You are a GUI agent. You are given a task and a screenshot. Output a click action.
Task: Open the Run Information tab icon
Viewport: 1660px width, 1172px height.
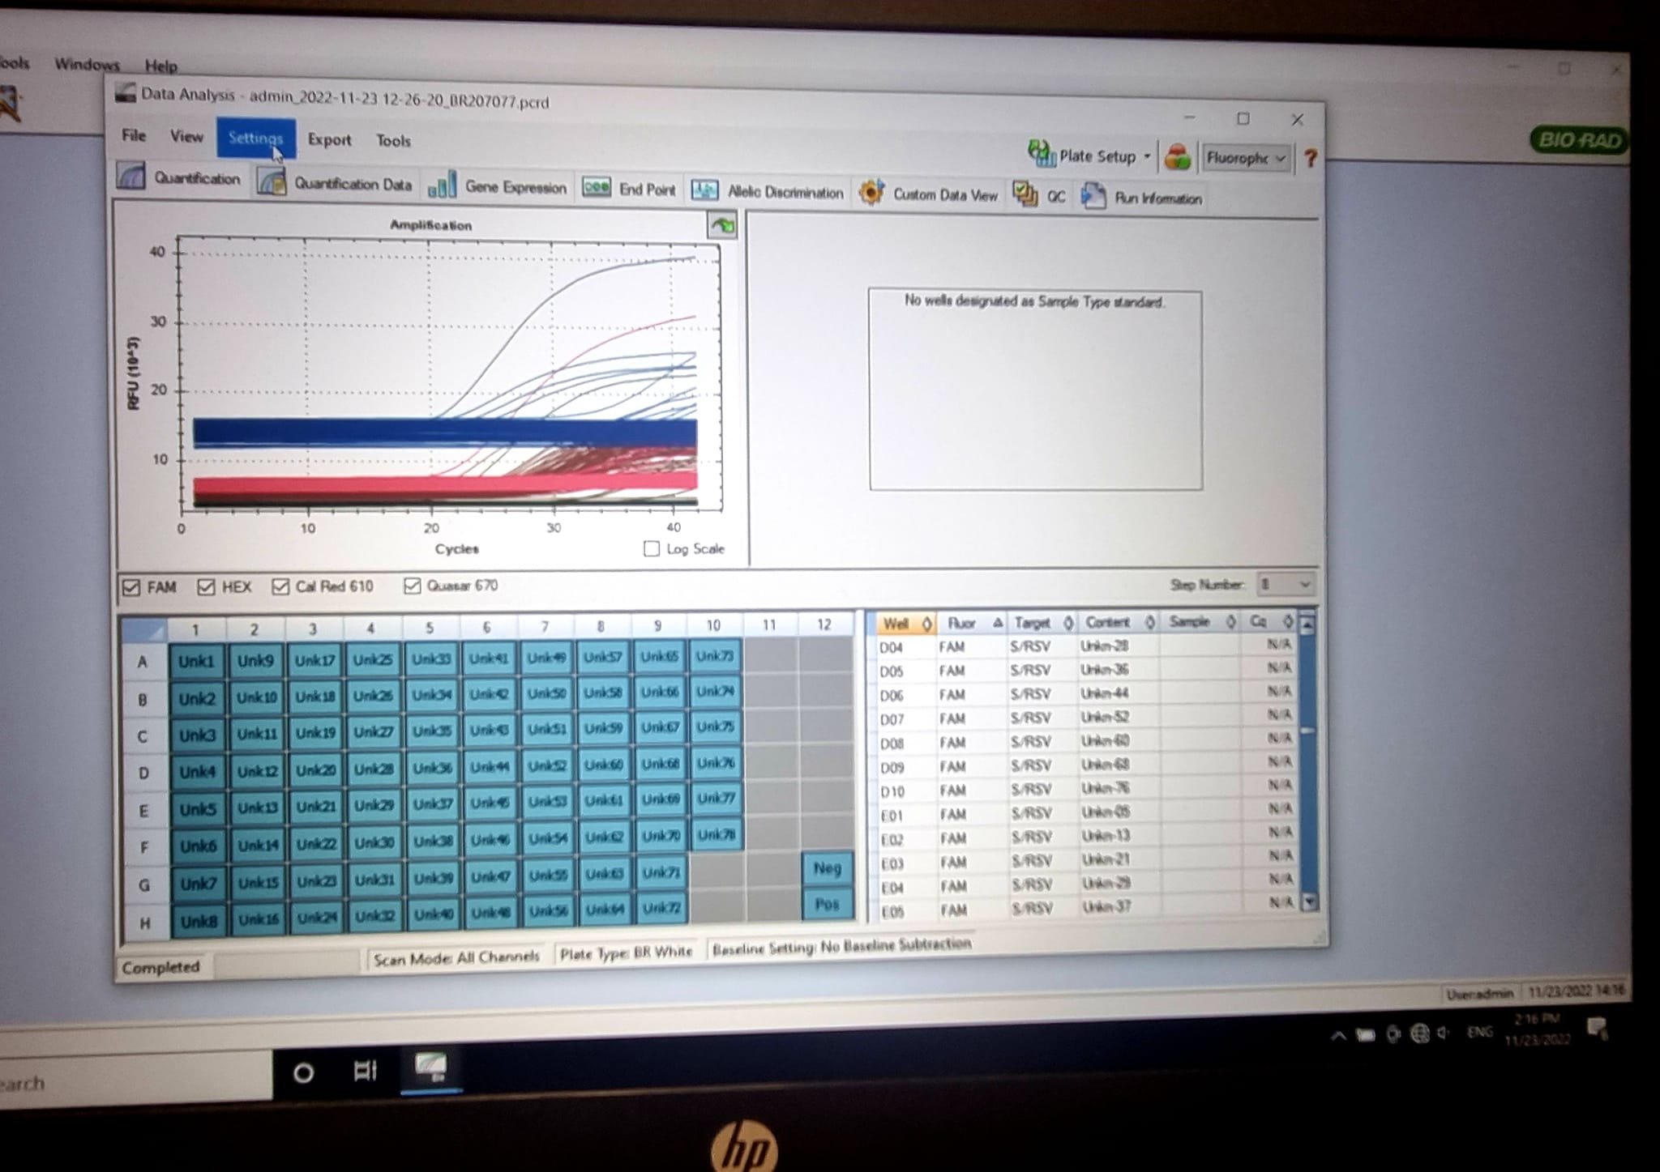1093,197
